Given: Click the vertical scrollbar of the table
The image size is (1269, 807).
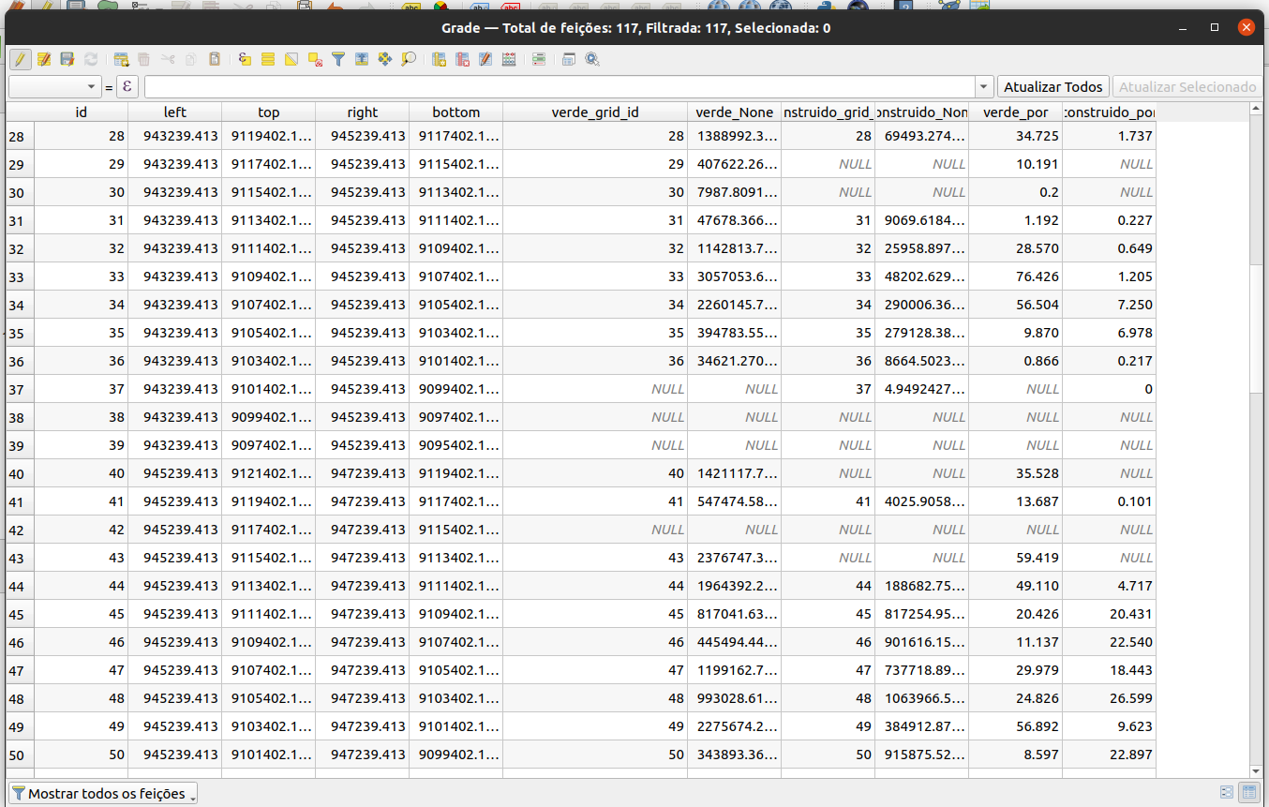Looking at the screenshot, I should 1256,440.
